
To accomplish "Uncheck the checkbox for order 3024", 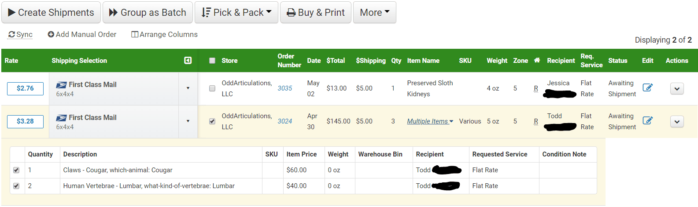I will pos(212,121).
